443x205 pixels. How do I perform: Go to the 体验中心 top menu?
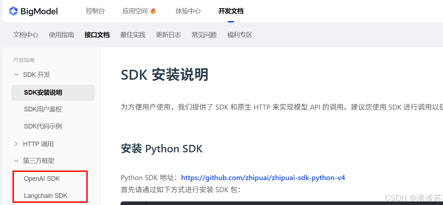tap(188, 11)
